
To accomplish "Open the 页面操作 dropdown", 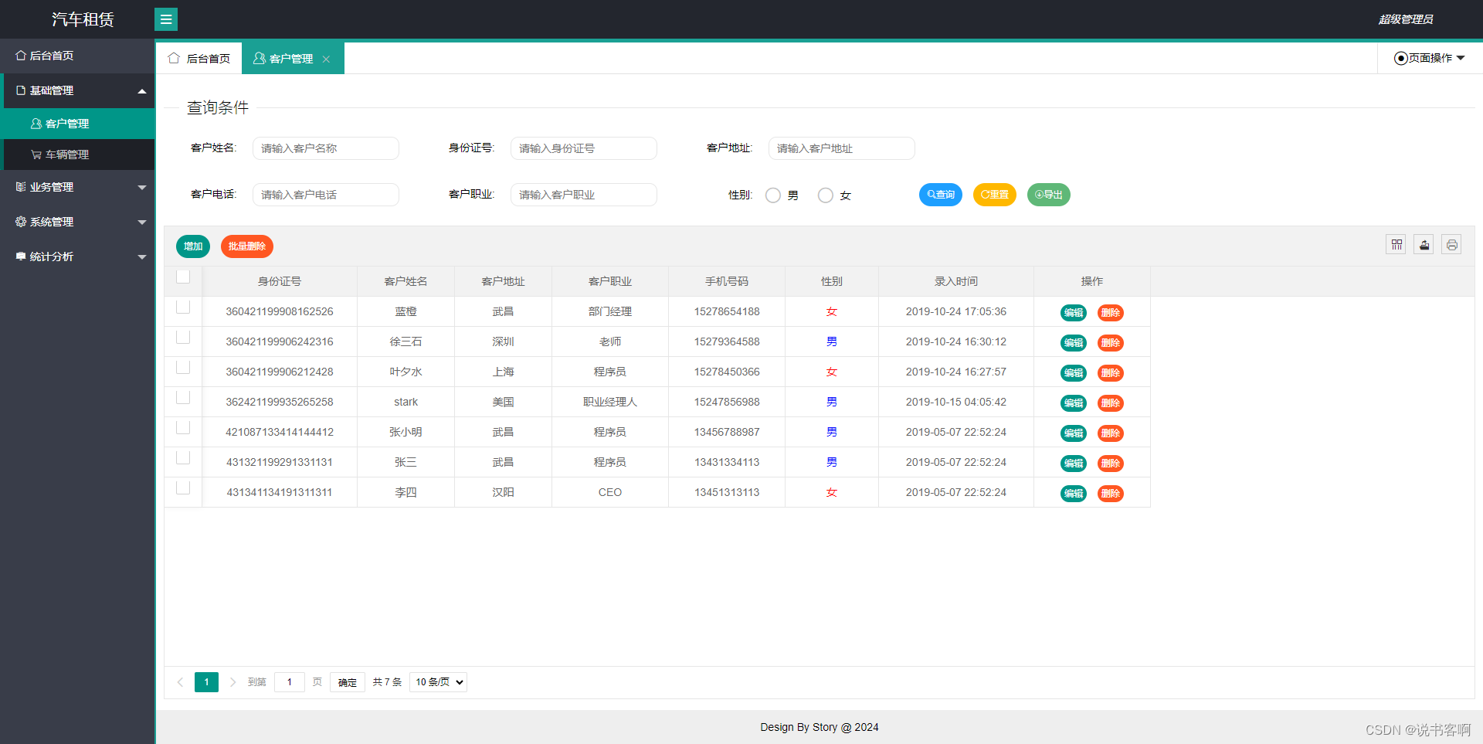I will pos(1430,58).
